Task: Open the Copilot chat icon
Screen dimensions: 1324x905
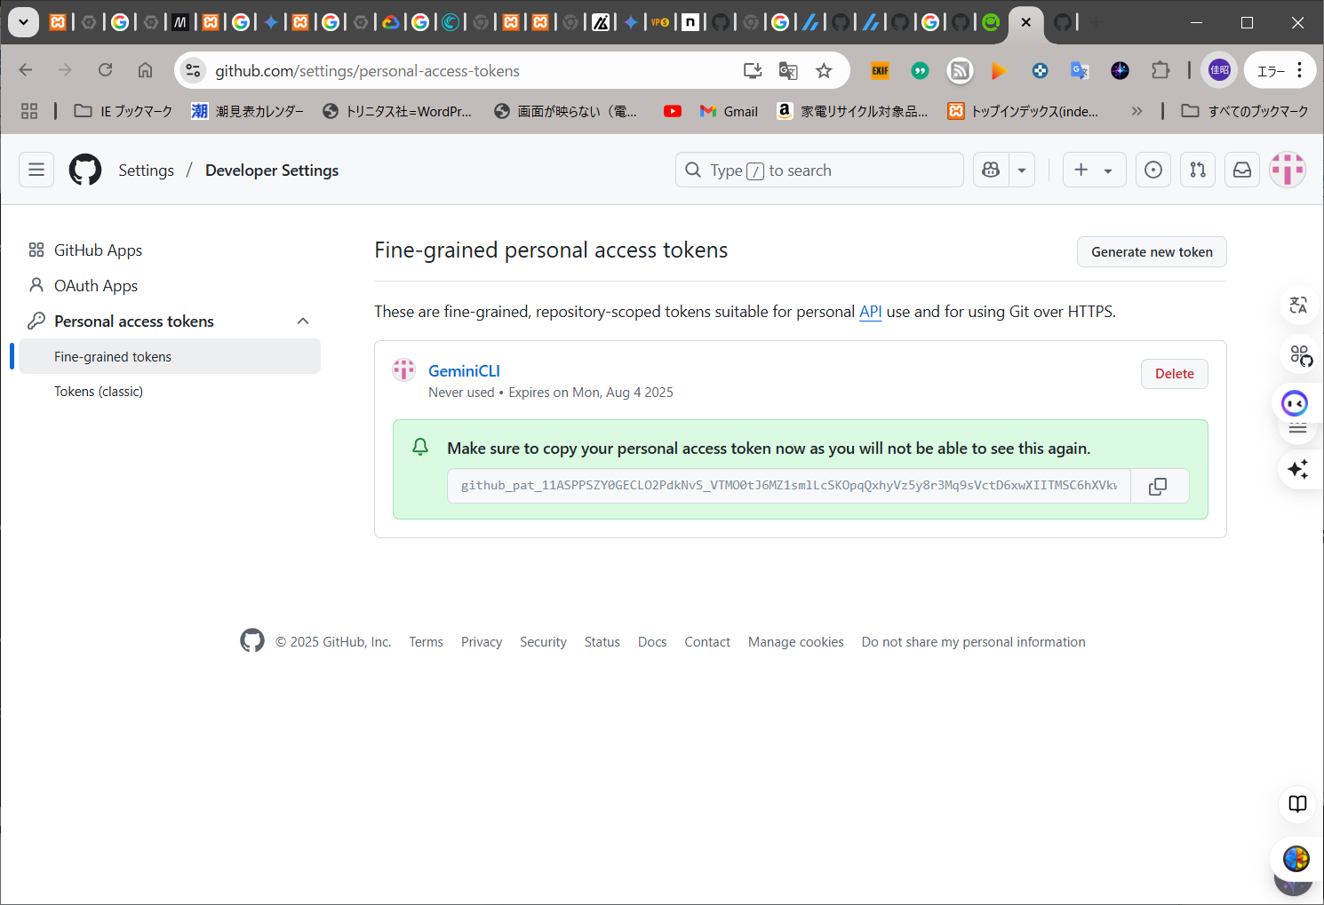Action: pyautogui.click(x=991, y=170)
